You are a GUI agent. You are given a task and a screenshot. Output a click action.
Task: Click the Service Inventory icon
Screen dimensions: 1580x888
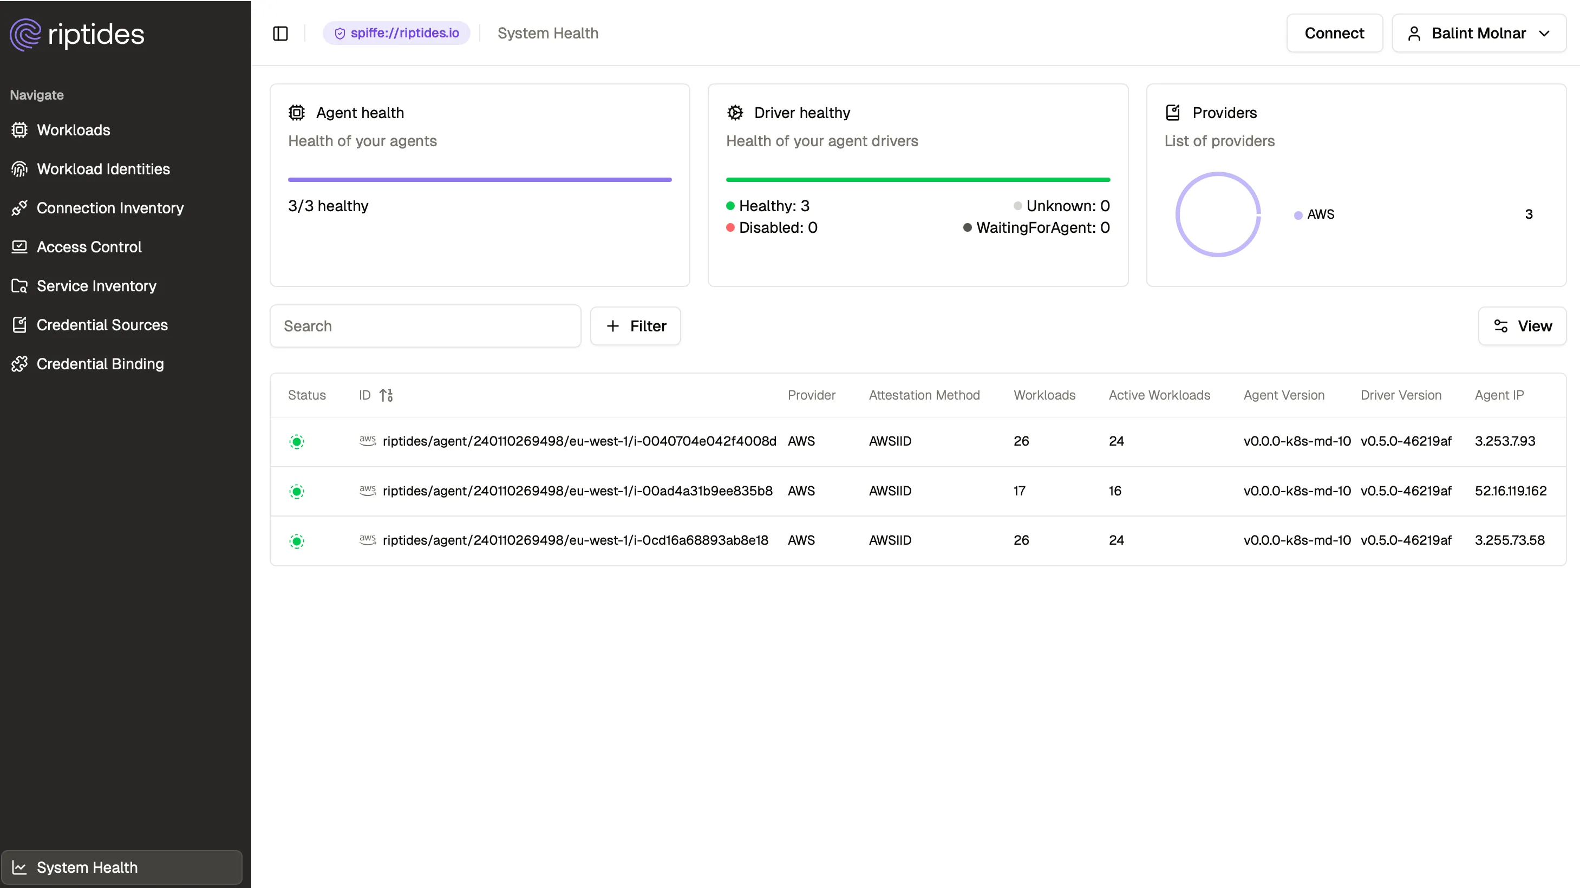pyautogui.click(x=19, y=286)
